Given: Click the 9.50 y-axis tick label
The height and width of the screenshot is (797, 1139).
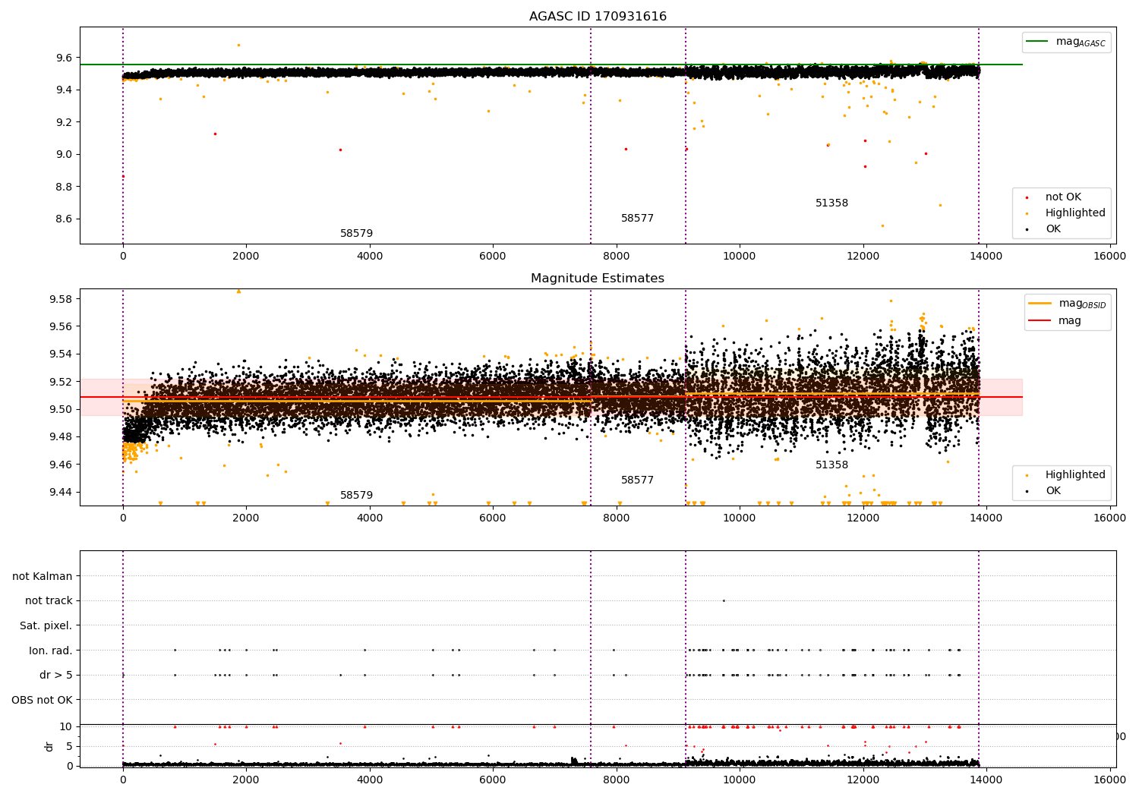Looking at the screenshot, I should point(61,409).
